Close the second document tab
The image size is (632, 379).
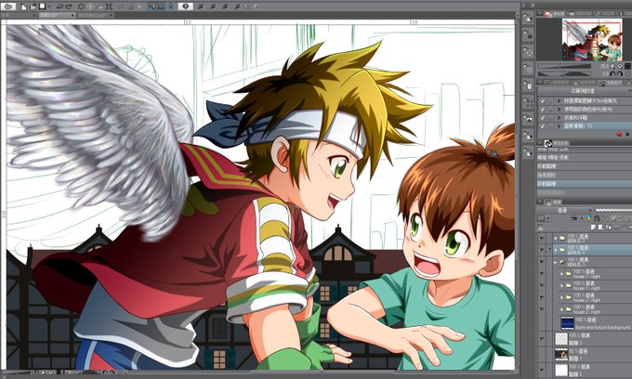coord(72,15)
